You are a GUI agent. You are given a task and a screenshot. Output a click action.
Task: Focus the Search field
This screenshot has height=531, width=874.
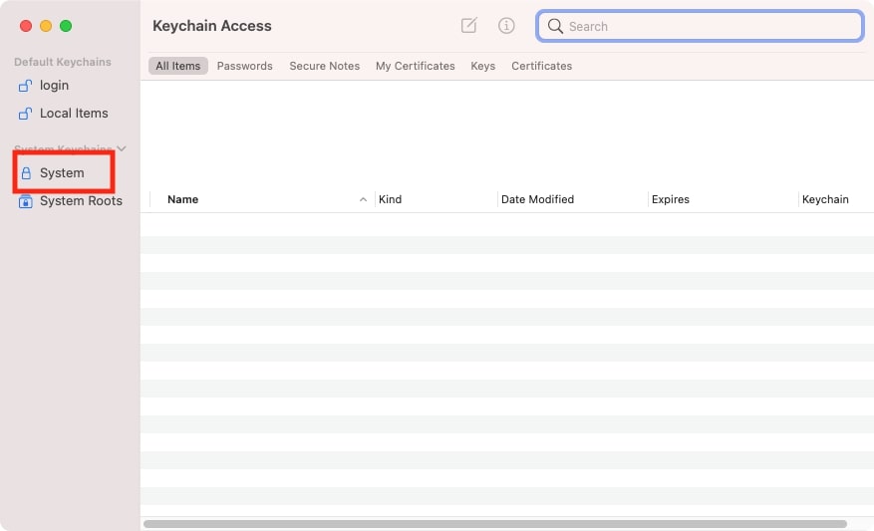point(700,26)
